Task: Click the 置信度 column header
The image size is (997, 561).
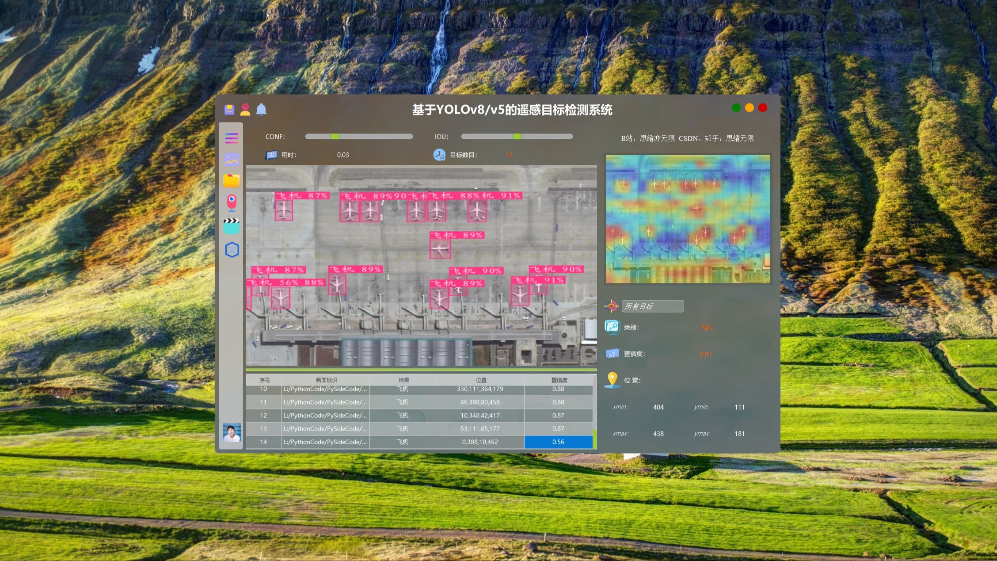Action: pos(559,380)
